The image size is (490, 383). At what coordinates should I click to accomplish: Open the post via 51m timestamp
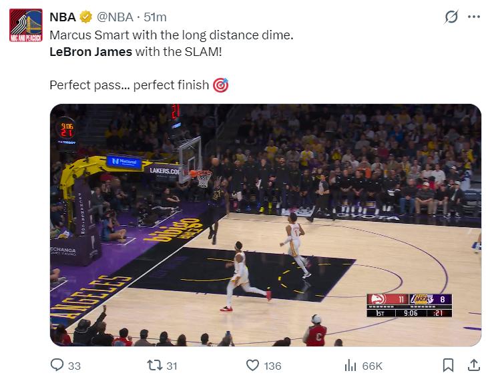(x=156, y=17)
